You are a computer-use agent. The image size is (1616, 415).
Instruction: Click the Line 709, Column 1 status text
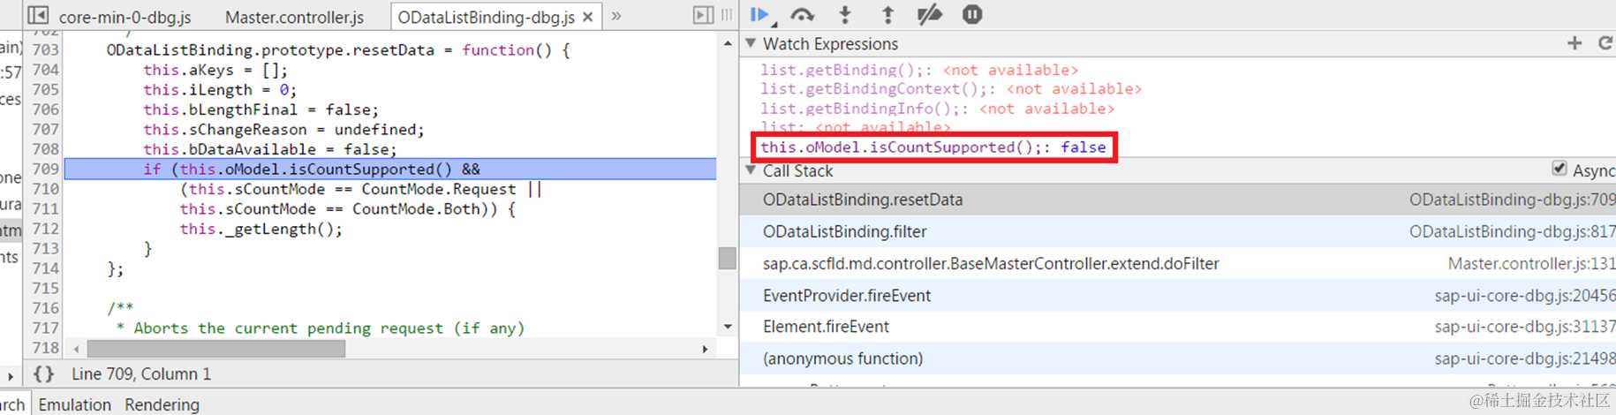point(141,374)
